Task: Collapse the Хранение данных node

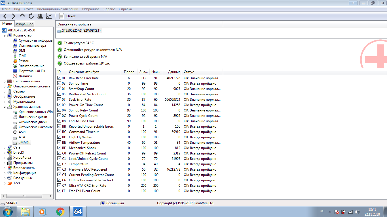Action: 5,107
